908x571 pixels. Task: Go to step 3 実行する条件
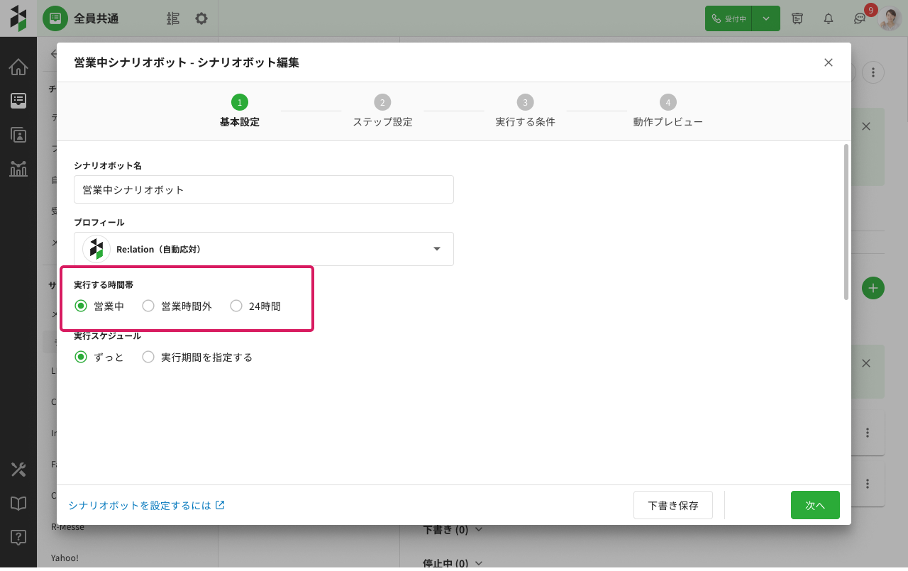click(x=525, y=111)
